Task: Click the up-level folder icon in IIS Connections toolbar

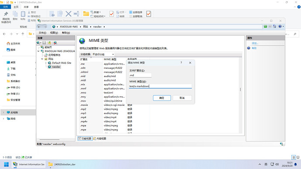Action: click(50, 43)
